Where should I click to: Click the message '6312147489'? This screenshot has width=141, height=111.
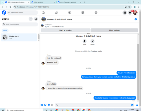point(51,84)
